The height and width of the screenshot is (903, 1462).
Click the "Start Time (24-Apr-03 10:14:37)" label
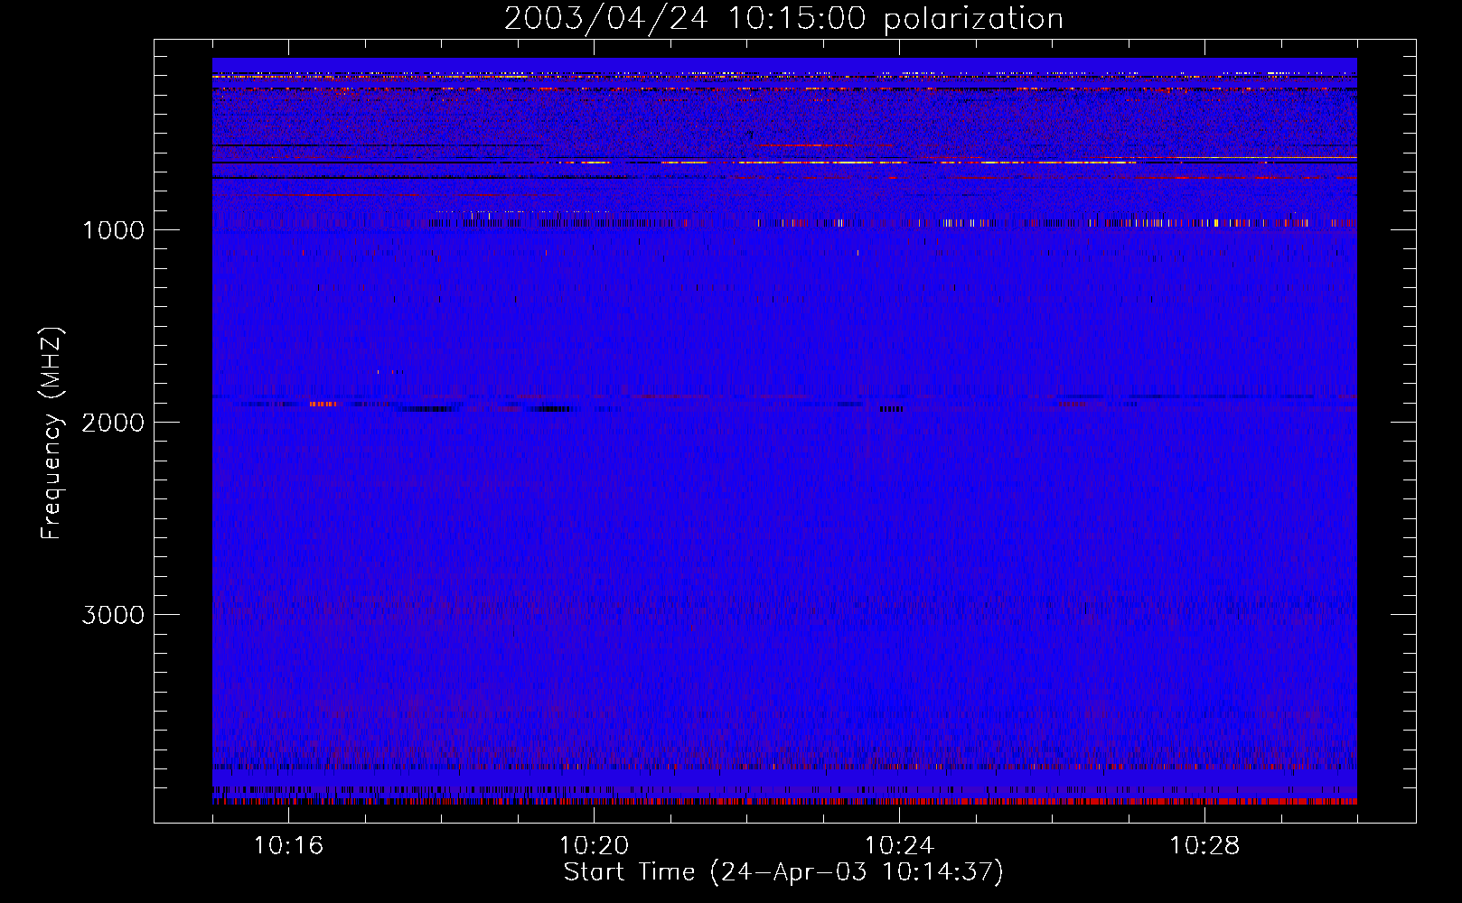click(783, 872)
